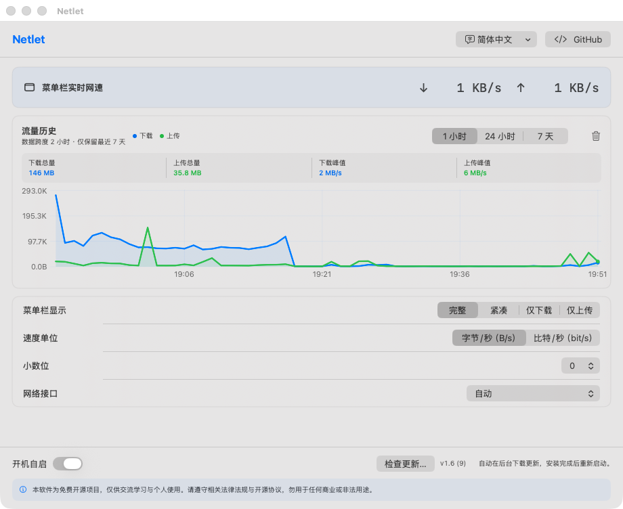Open the 小数位 decimal places stepper

pyautogui.click(x=580, y=366)
